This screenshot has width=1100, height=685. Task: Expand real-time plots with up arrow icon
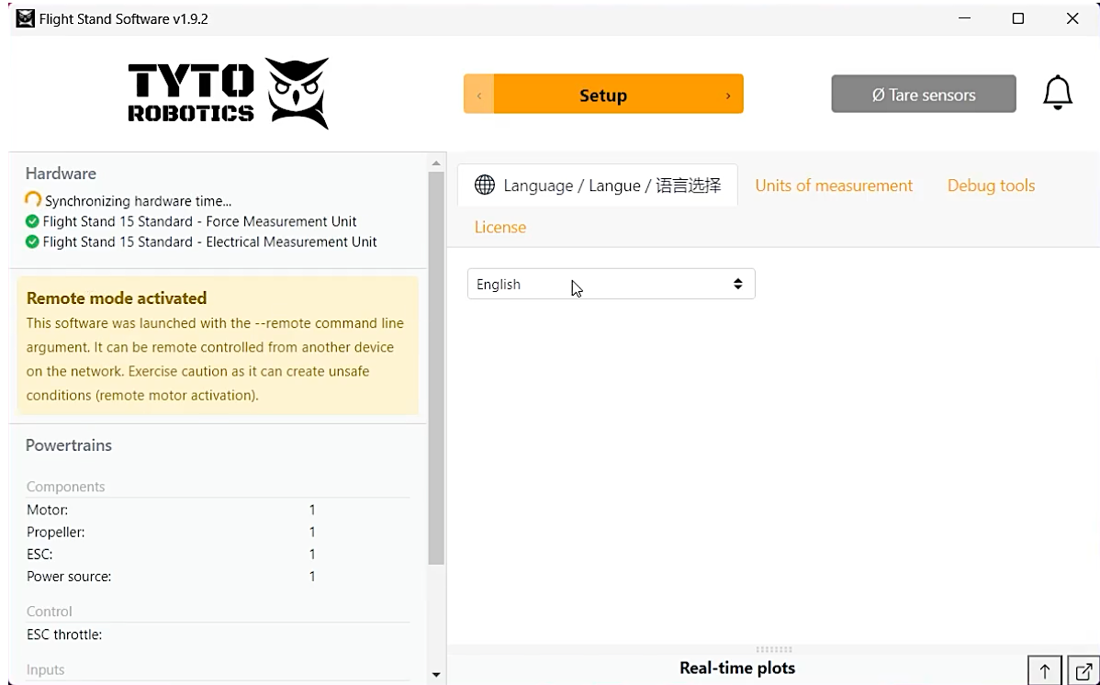[1045, 671]
